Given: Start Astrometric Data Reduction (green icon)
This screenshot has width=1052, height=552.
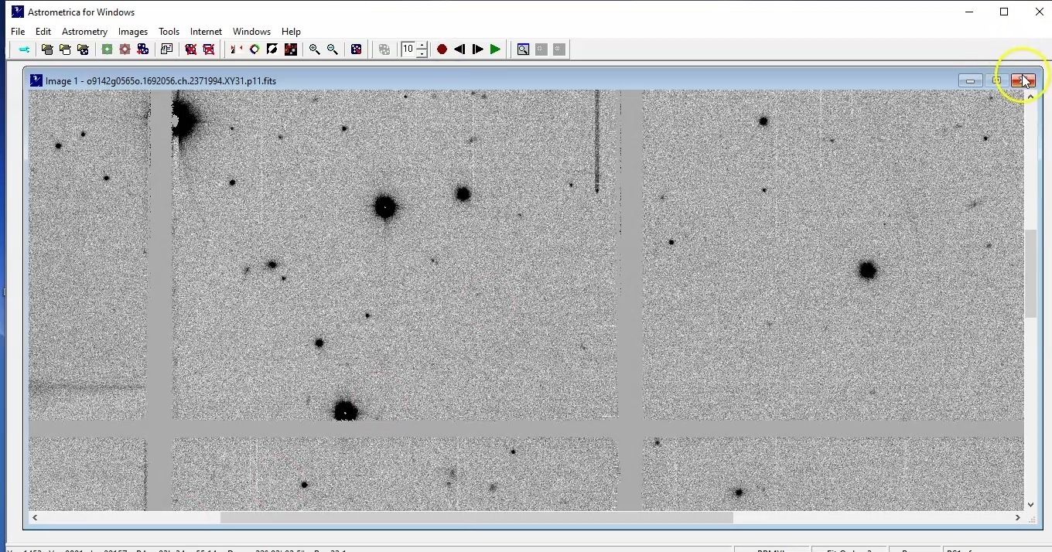Looking at the screenshot, I should [107, 49].
